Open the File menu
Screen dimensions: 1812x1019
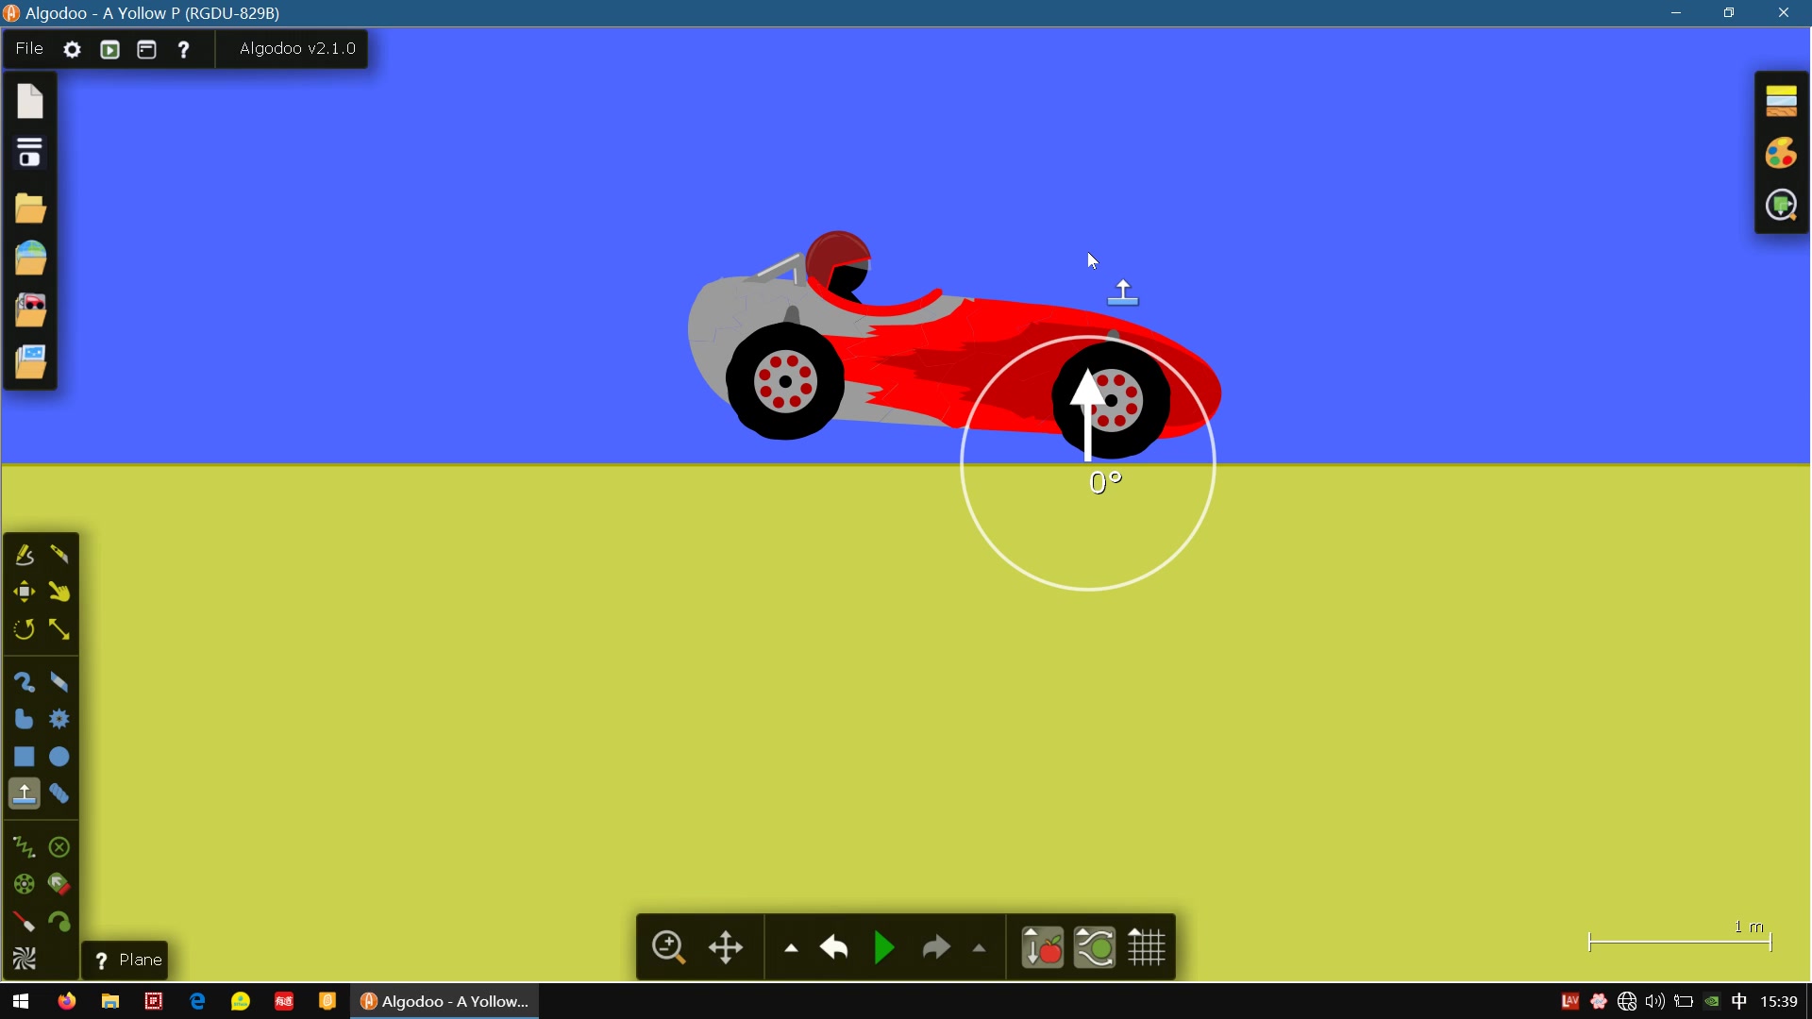point(29,49)
